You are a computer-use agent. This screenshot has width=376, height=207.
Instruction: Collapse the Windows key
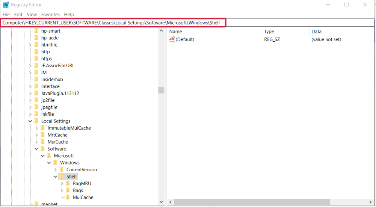(x=49, y=163)
